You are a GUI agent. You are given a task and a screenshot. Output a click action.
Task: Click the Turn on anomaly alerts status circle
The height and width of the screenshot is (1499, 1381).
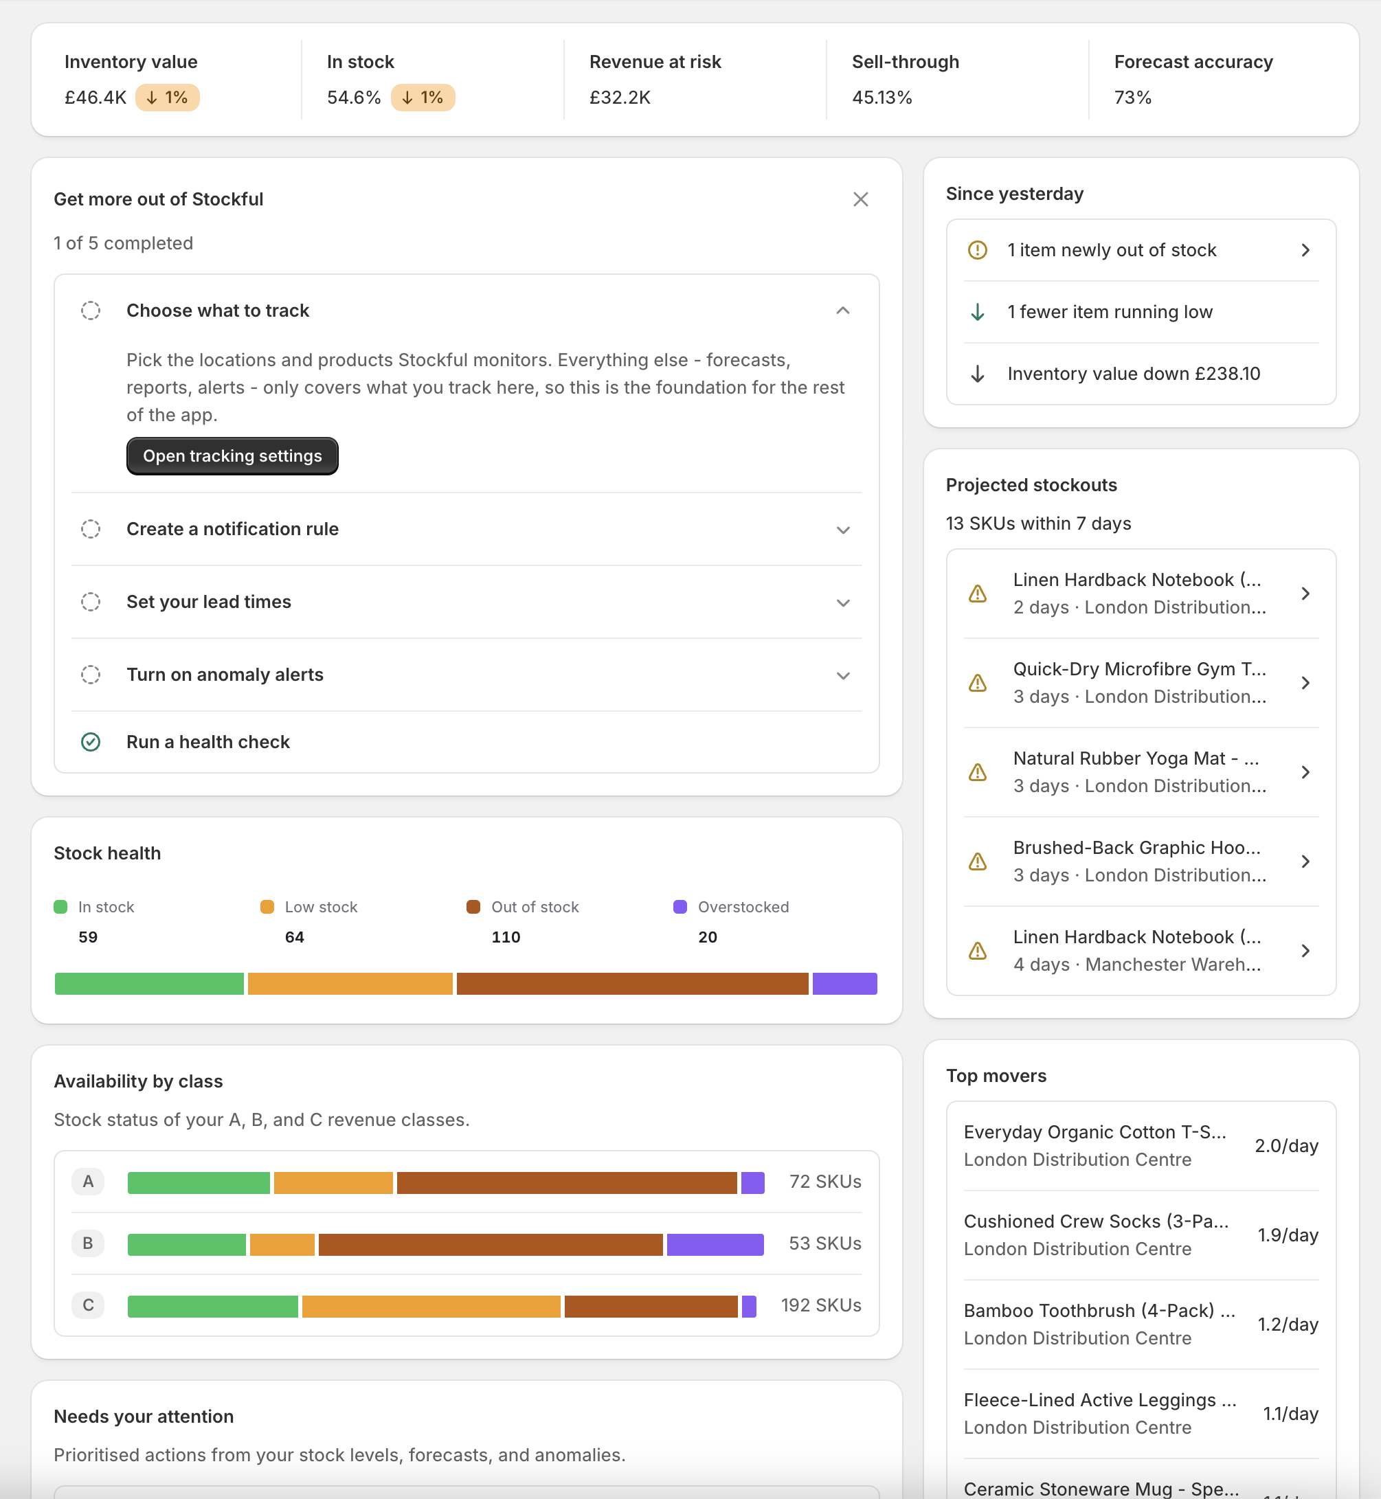[91, 675]
